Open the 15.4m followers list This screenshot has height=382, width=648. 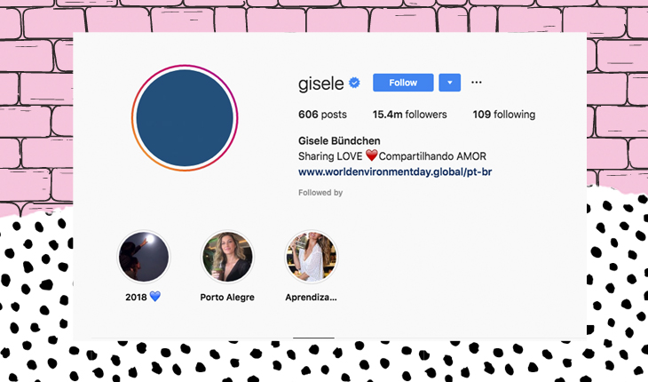coord(409,115)
